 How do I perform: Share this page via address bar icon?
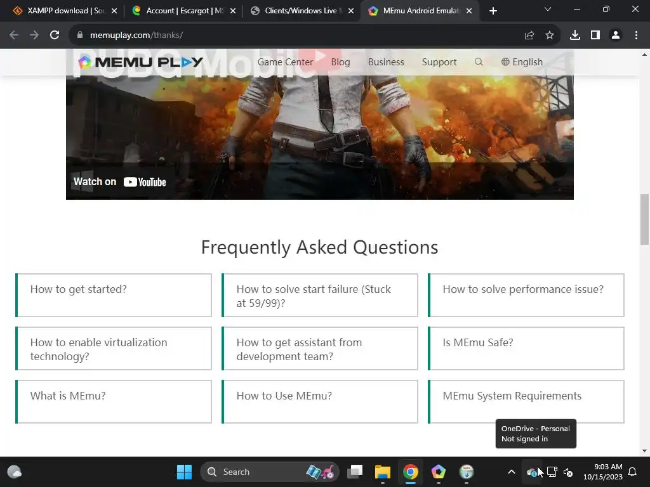[x=529, y=36]
